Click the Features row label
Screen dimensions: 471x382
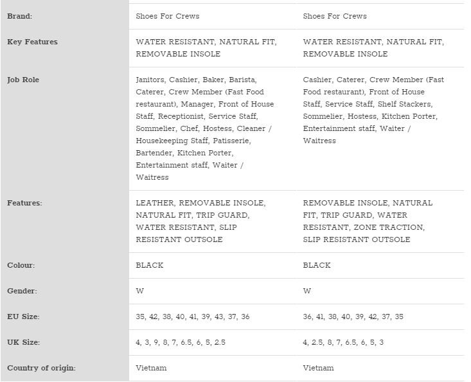point(24,203)
